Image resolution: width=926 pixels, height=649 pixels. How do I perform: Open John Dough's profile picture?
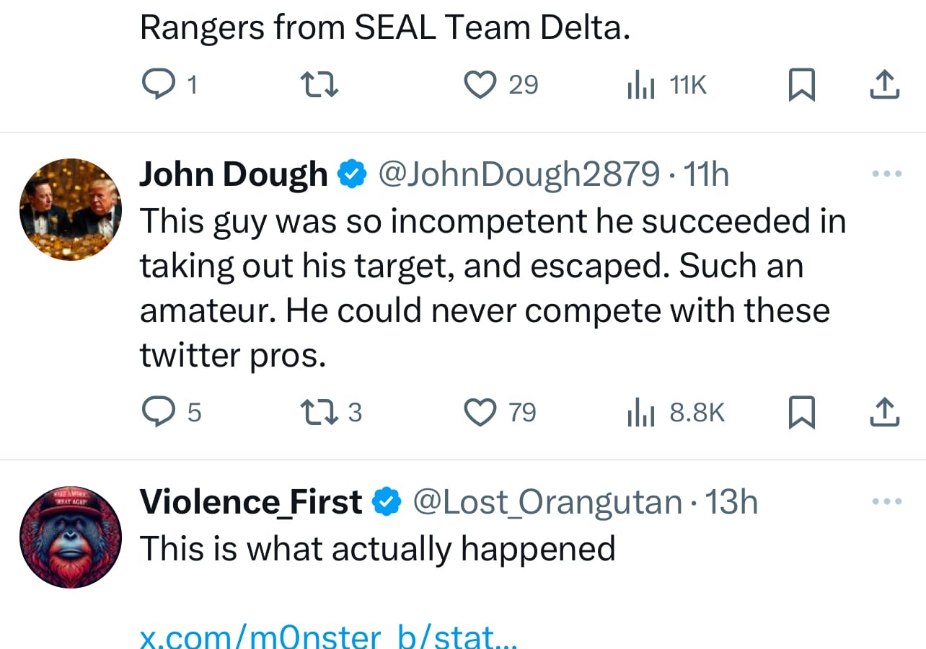point(71,210)
